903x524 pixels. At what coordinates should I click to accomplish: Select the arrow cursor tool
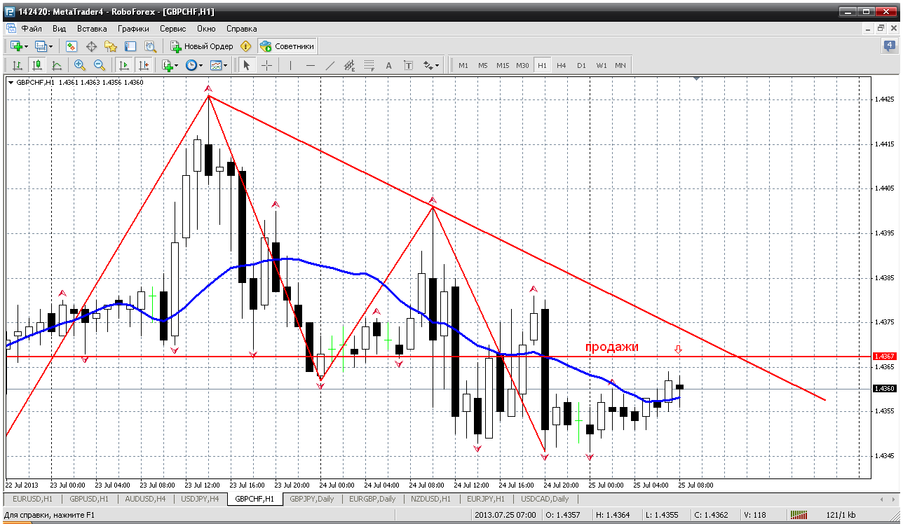click(x=246, y=65)
